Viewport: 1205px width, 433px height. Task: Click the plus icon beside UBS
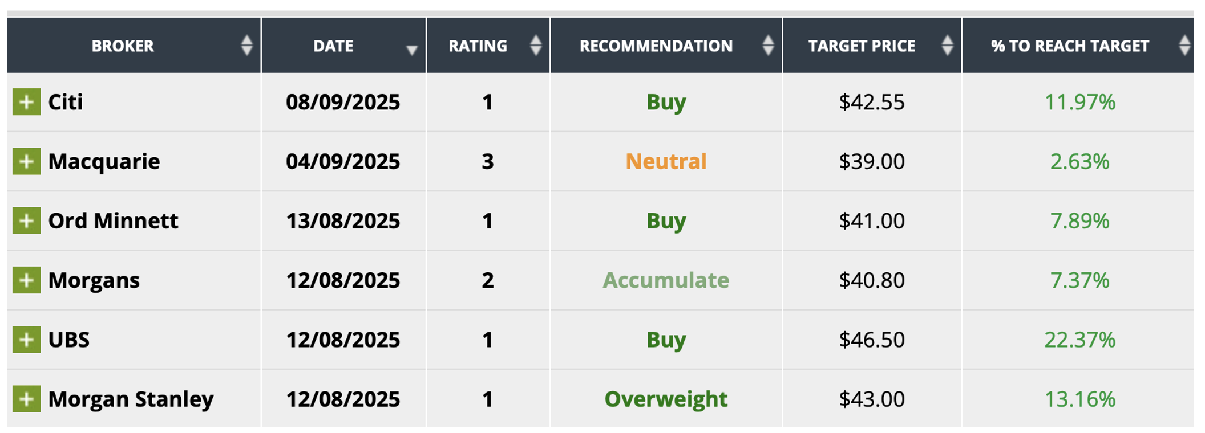(x=26, y=340)
